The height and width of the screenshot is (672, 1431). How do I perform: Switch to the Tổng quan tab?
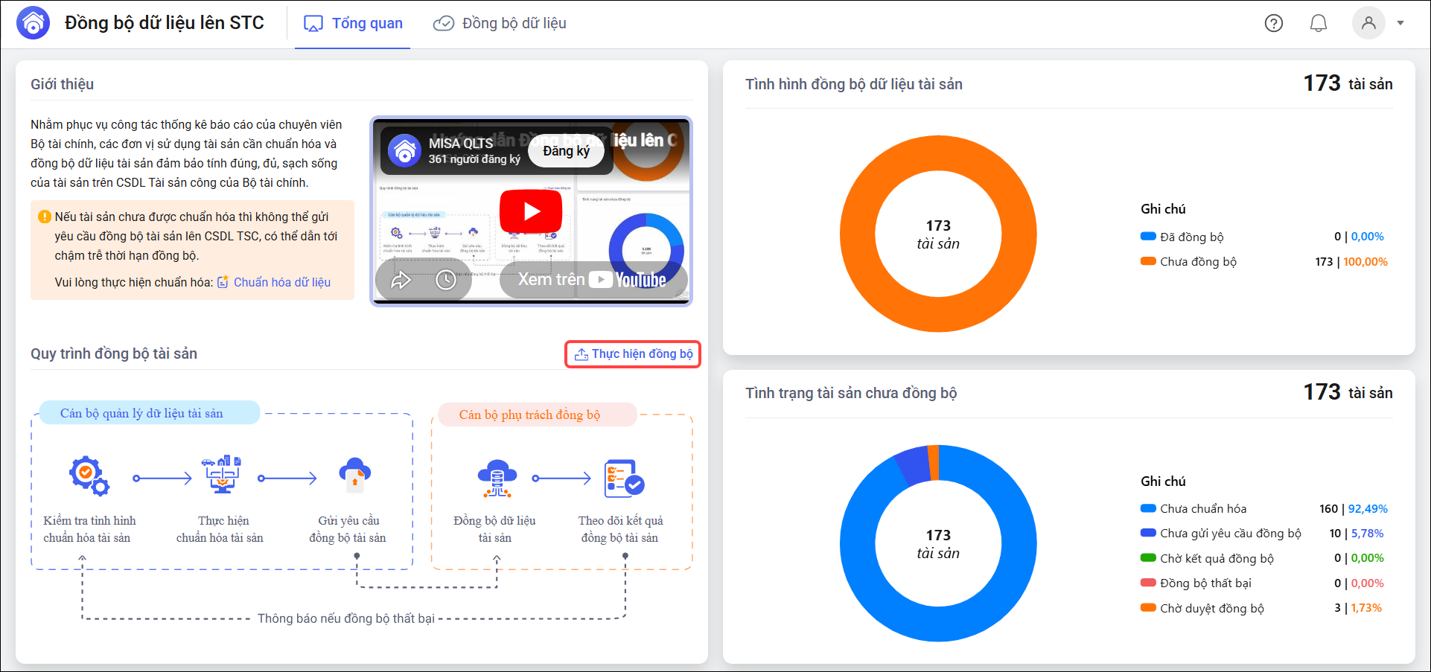(353, 23)
